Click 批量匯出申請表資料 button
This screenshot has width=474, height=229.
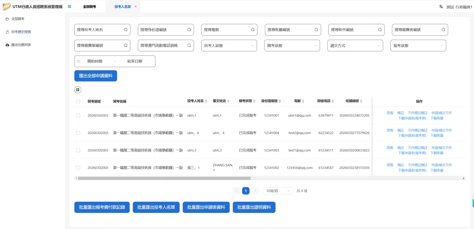206,207
